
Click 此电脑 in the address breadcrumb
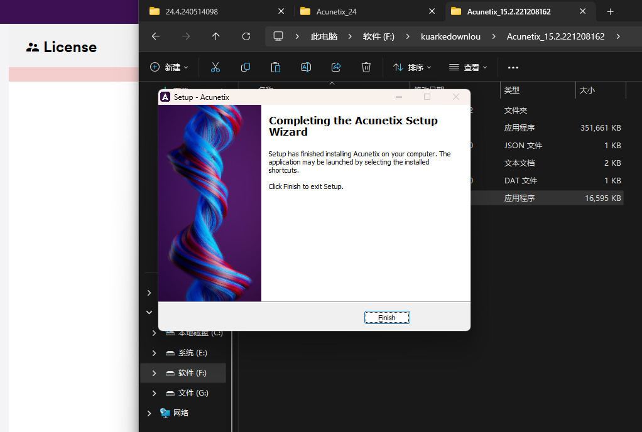[x=324, y=36]
